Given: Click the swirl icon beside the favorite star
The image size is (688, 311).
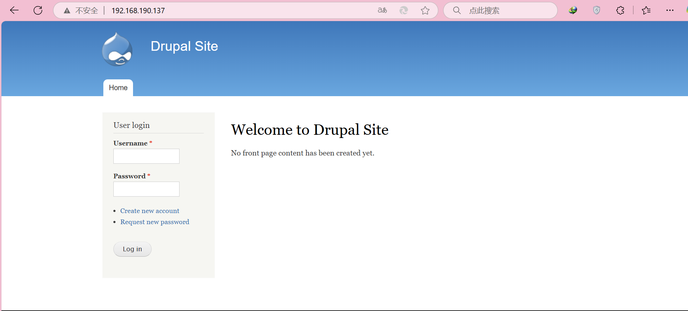Looking at the screenshot, I should click(x=404, y=10).
